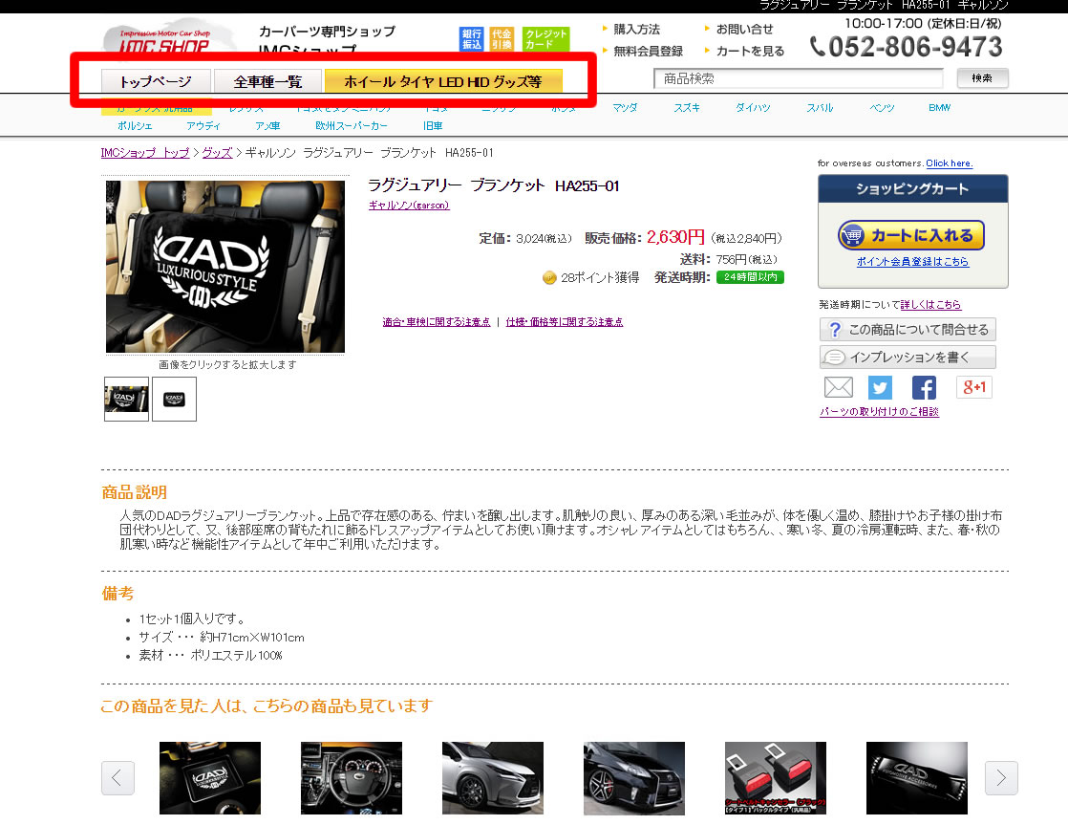
Task: Open the 購入方法 link
Action: click(x=636, y=30)
